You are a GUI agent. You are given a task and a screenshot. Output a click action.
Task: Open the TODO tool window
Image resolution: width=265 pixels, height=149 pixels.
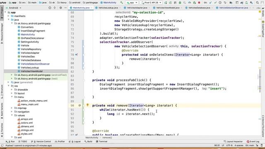23,142
